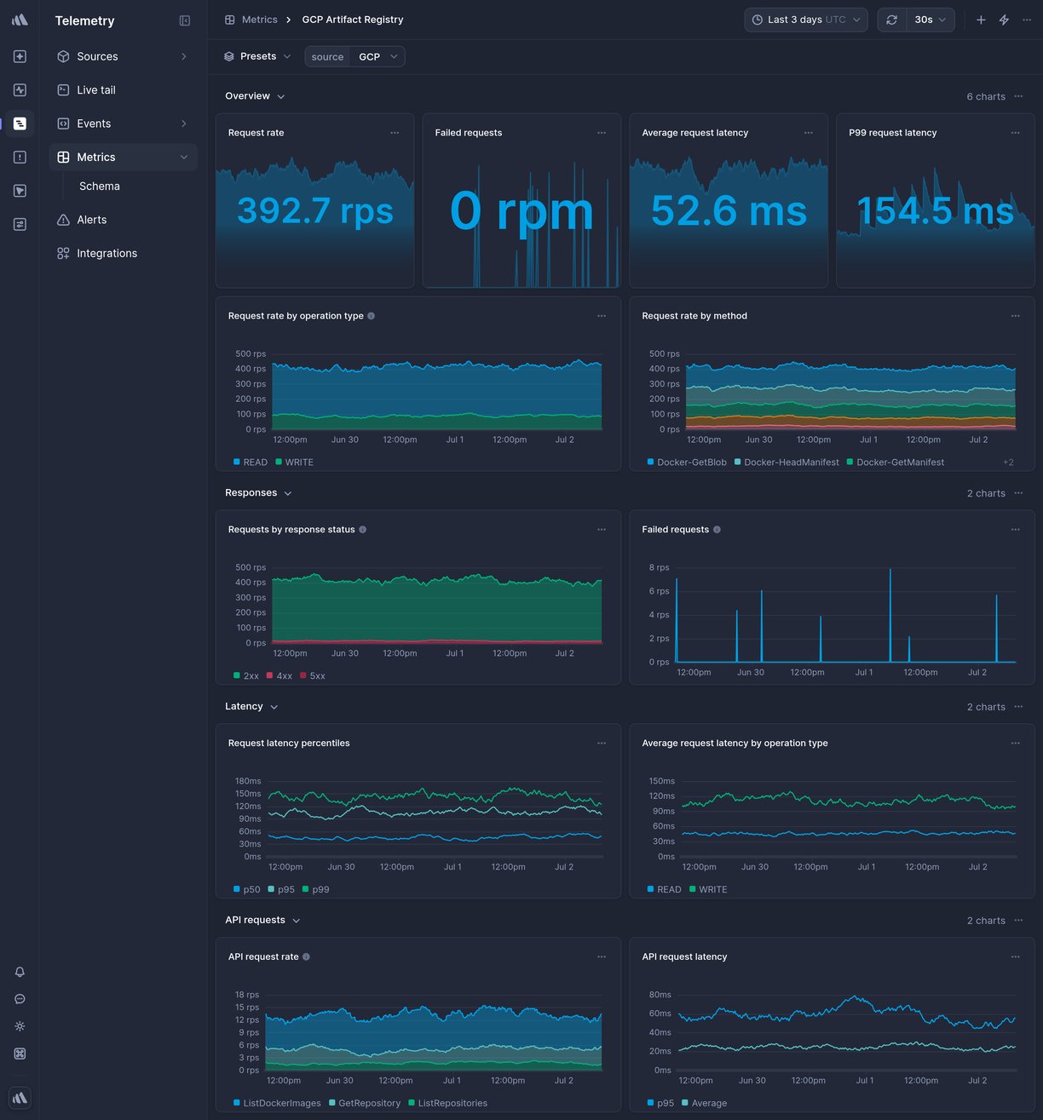
Task: Open the exclamation alert icon in left rail
Action: 20,158
